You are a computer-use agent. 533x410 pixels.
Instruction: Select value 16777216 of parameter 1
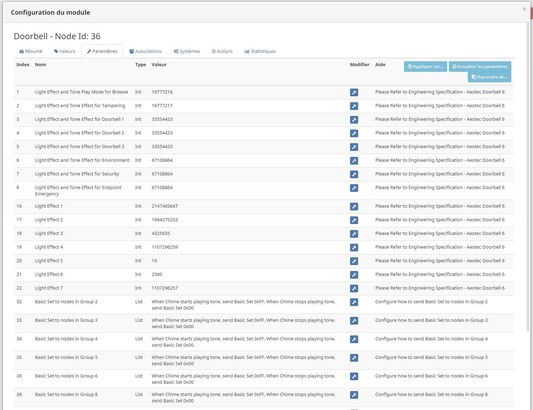[162, 92]
